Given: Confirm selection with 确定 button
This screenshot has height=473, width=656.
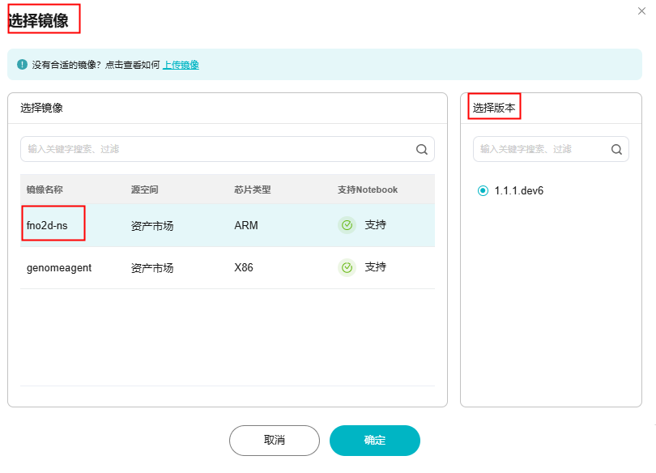Looking at the screenshot, I should click(375, 441).
